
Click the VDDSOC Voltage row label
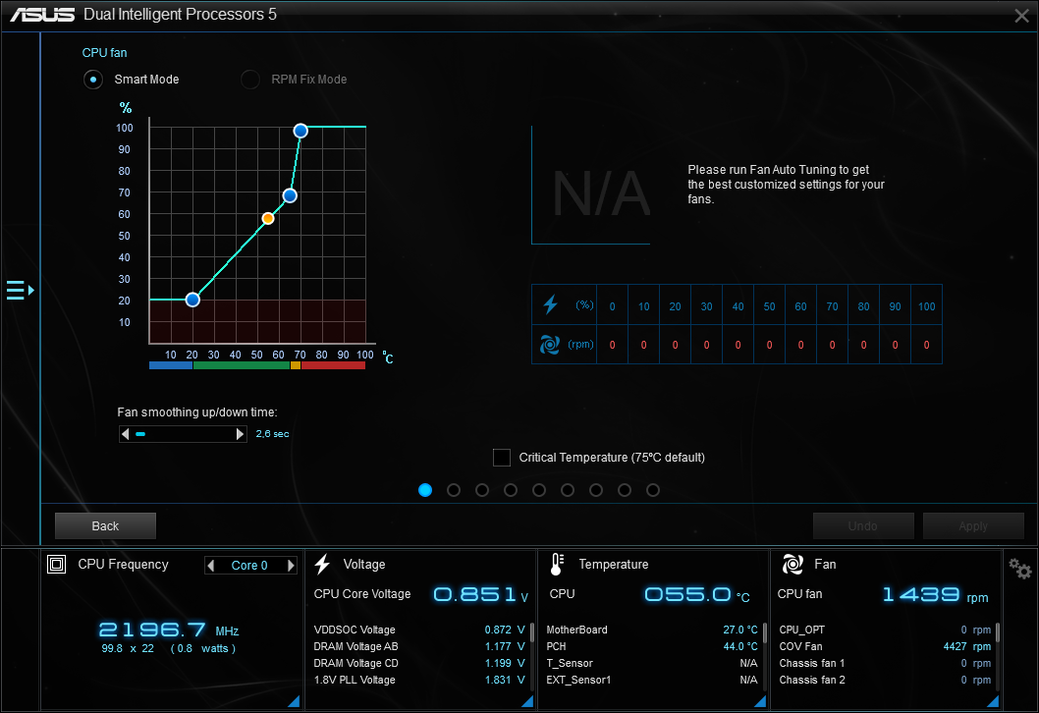point(355,630)
